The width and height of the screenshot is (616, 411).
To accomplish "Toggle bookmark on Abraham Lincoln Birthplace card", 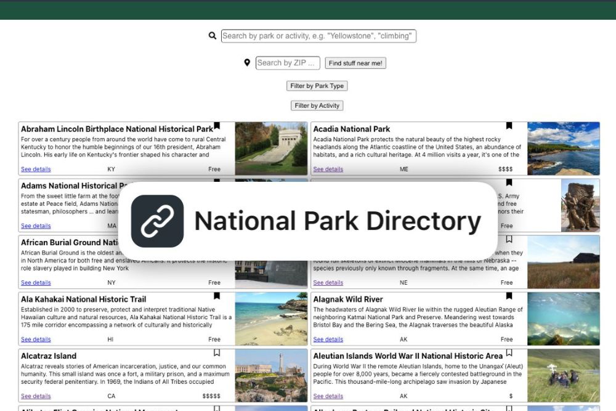I will coord(217,126).
